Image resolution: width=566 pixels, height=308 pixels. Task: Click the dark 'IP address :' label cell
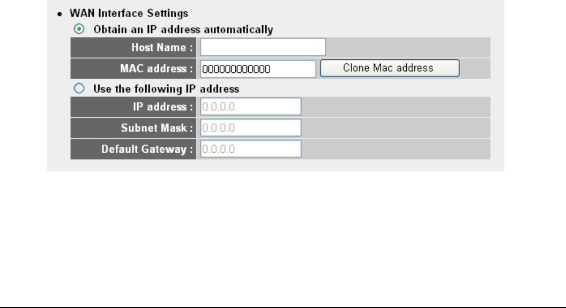pos(133,107)
